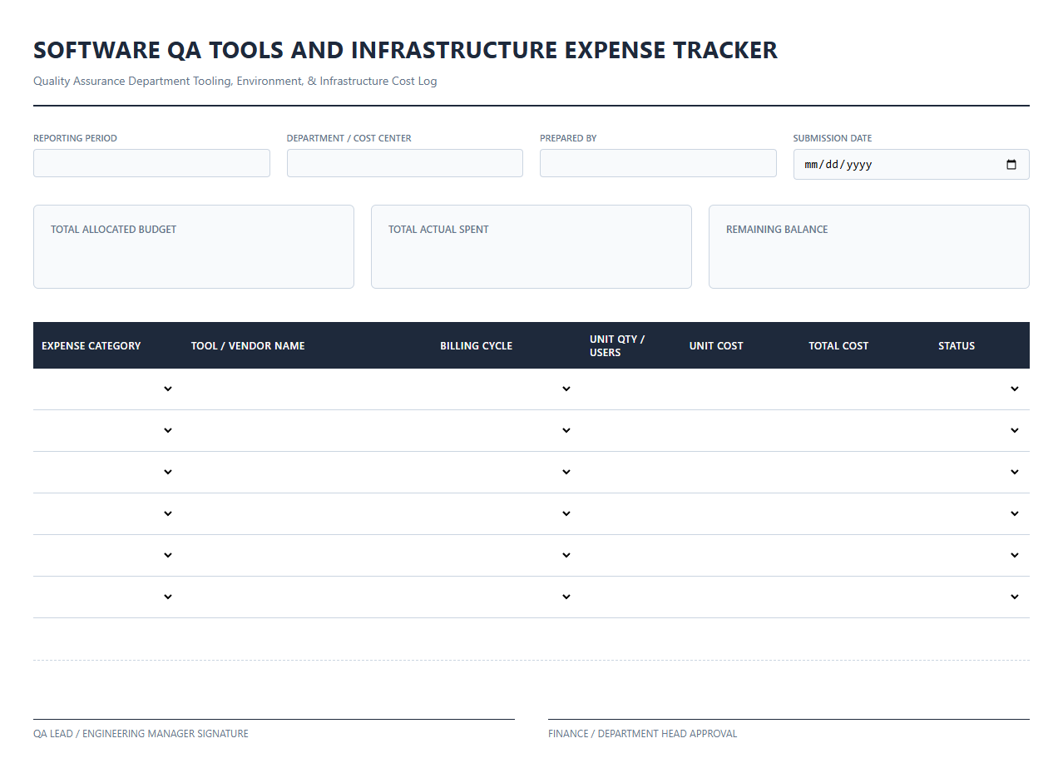This screenshot has width=1063, height=773.
Task: Open Billing Cycle dropdown in second row
Action: pyautogui.click(x=507, y=430)
